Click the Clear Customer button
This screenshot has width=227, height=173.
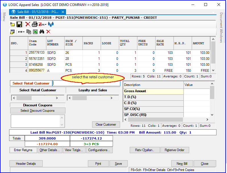coord(106,125)
